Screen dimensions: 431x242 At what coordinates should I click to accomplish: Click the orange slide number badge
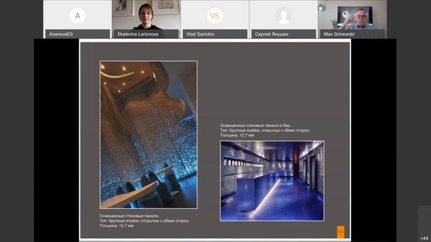click(341, 232)
